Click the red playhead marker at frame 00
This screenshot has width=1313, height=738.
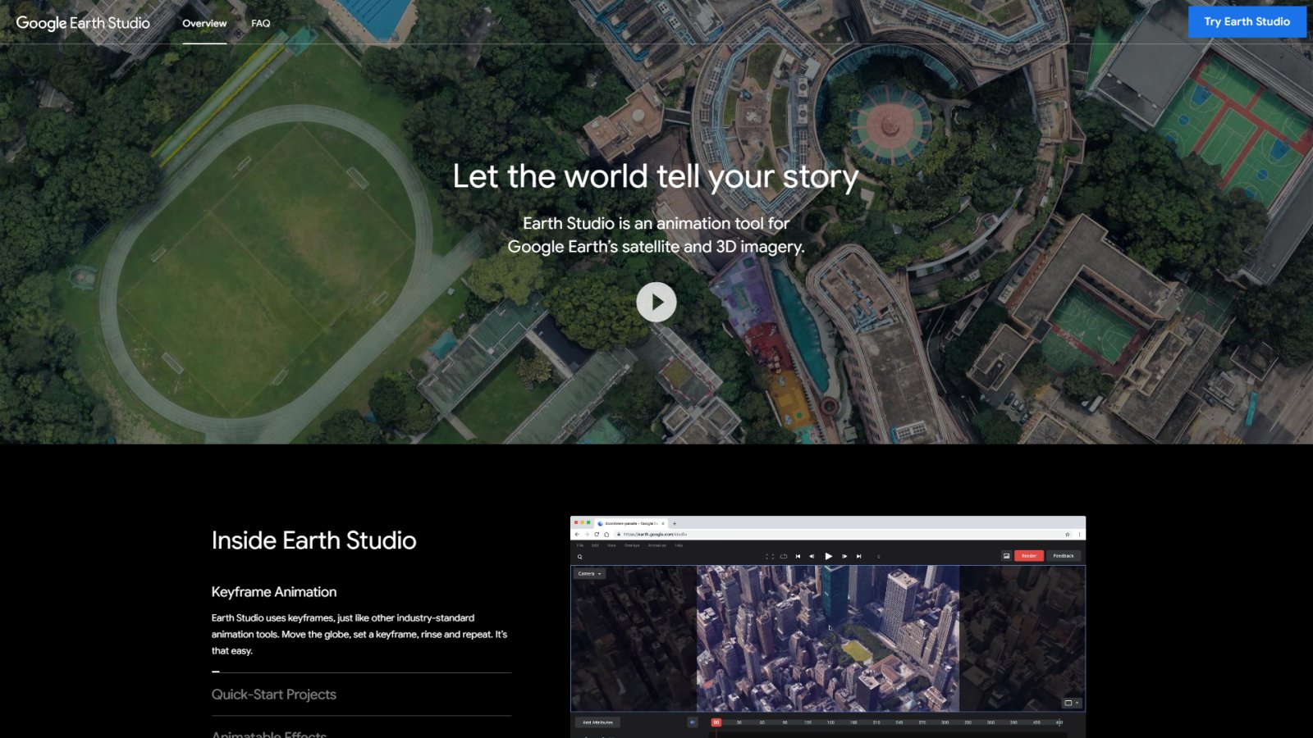pos(716,722)
